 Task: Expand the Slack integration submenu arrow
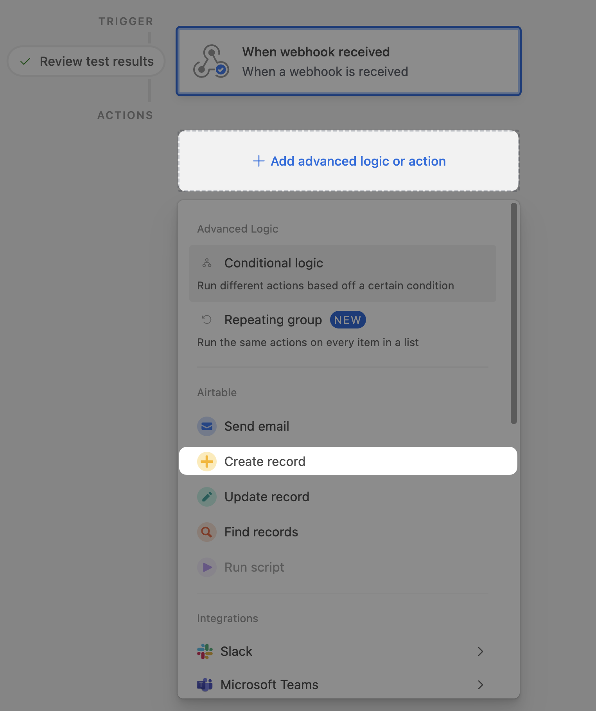coord(481,651)
